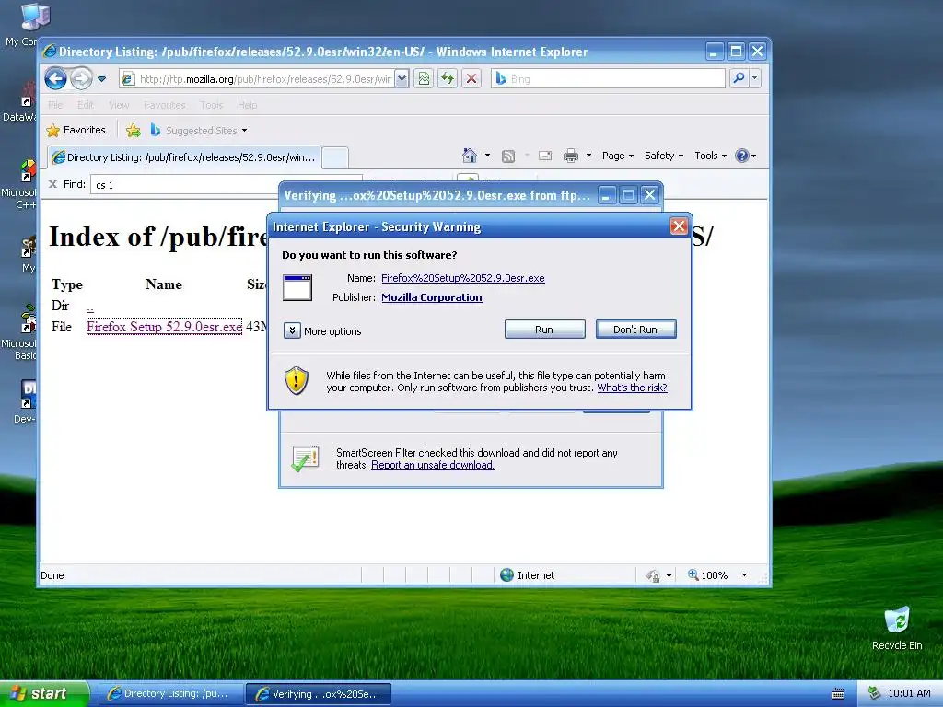The height and width of the screenshot is (707, 943).
Task: Click the Protected Mode lock icon
Action: click(x=653, y=575)
